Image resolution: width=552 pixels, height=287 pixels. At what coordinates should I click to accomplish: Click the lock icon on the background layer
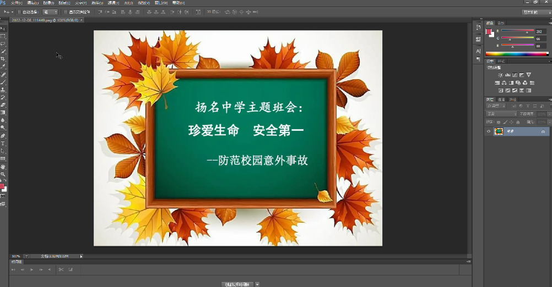click(x=543, y=132)
